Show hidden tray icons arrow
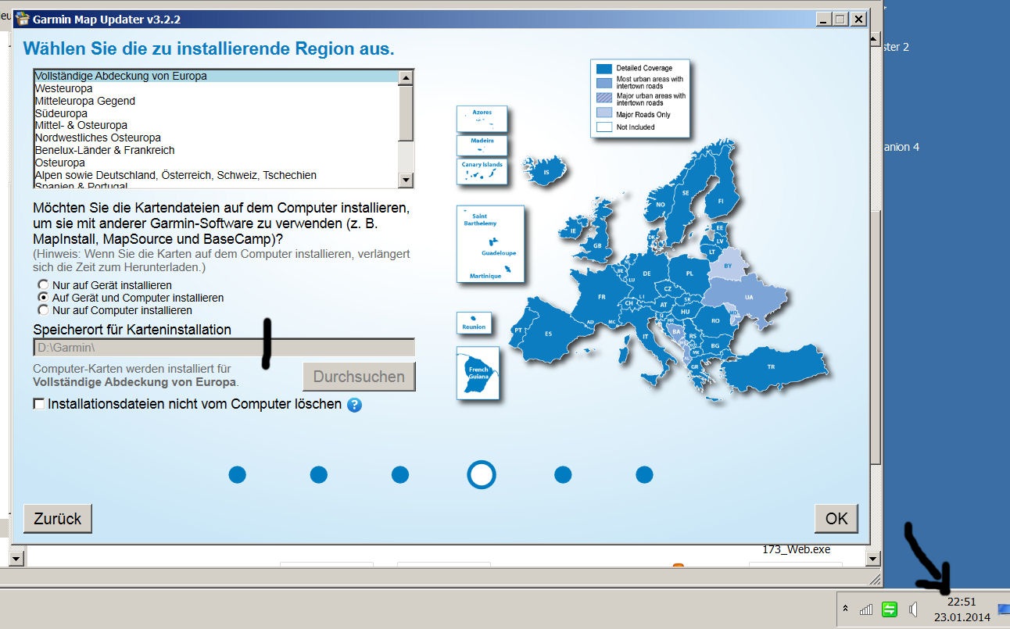Image resolution: width=1010 pixels, height=629 pixels. [845, 609]
